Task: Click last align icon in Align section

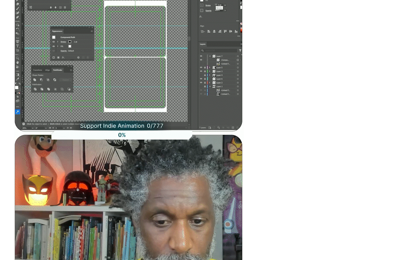Action: tap(236, 31)
